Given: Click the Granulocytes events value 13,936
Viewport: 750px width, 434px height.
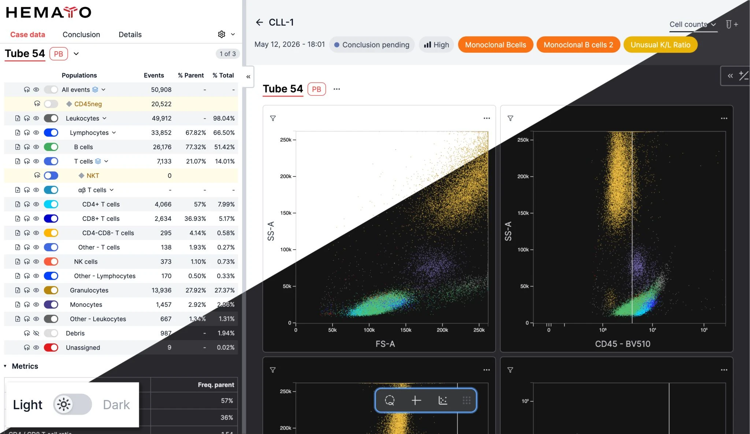Looking at the screenshot, I should point(161,290).
